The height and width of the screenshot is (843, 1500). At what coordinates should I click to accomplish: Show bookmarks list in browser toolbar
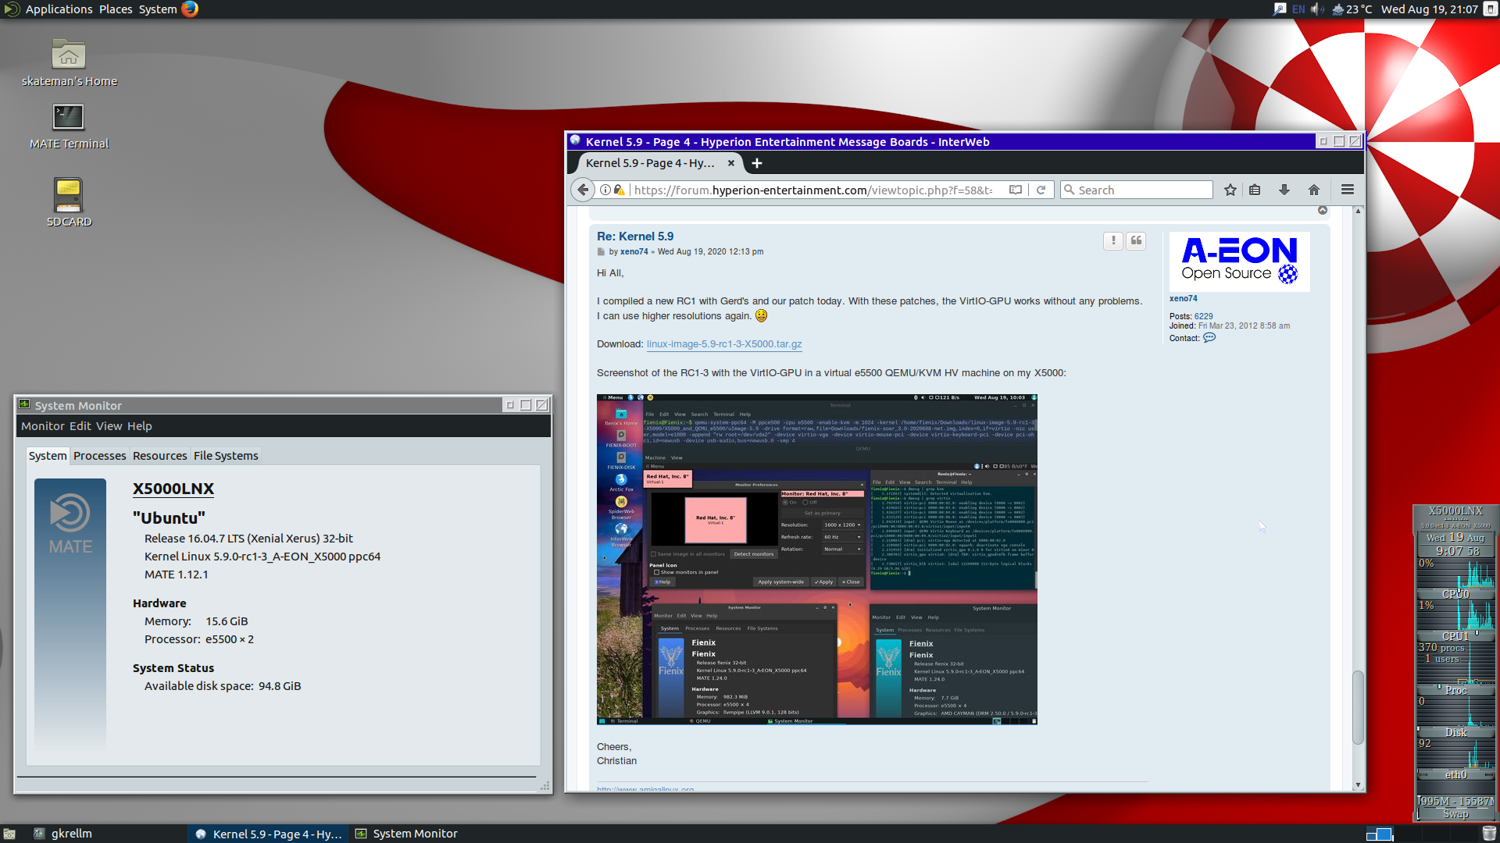[1255, 190]
